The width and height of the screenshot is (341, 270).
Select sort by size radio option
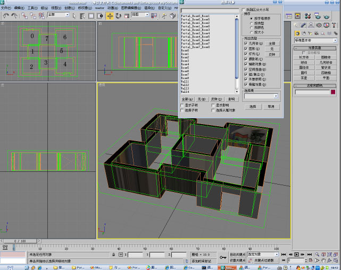coord(252,32)
